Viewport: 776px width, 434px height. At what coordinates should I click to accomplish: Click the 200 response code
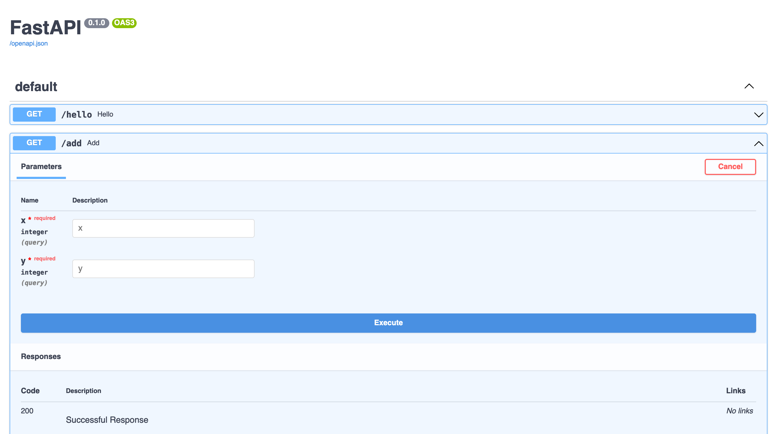pyautogui.click(x=27, y=411)
